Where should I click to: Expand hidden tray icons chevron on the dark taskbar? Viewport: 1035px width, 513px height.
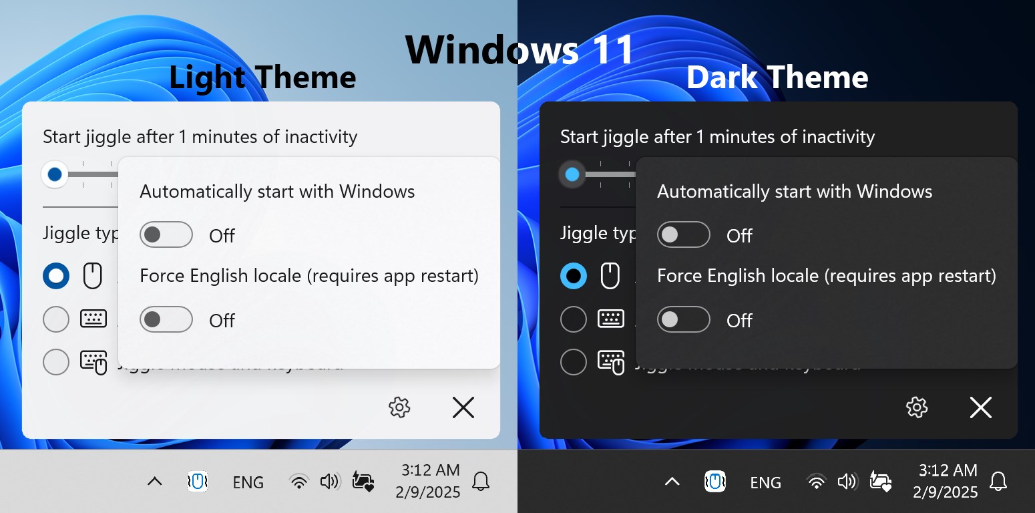pyautogui.click(x=672, y=482)
